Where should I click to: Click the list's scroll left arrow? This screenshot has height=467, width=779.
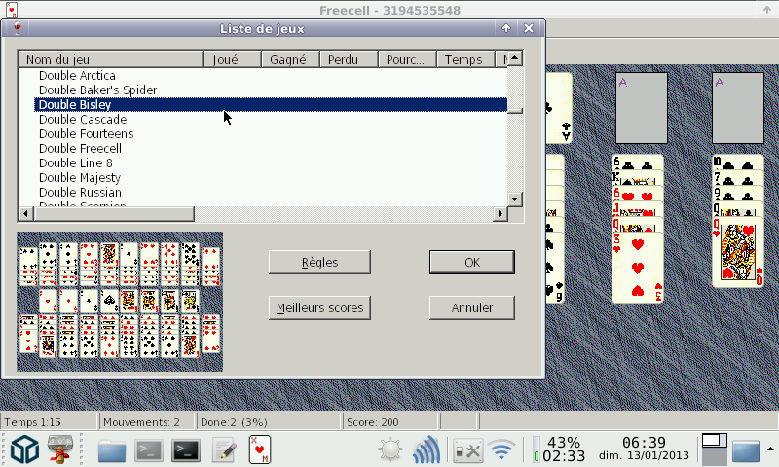point(26,214)
